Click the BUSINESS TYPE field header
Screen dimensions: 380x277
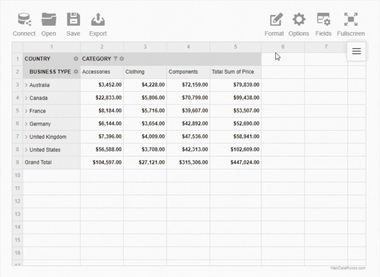click(x=50, y=72)
